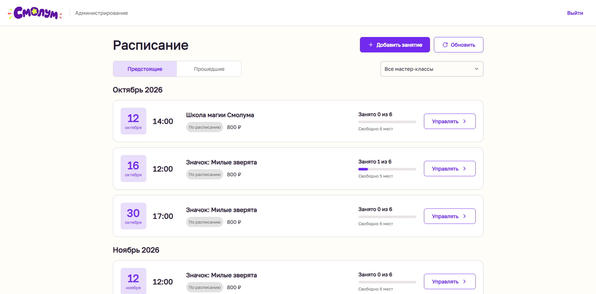Click Значок: Милые зверята title at 12:00 октября

[221, 162]
